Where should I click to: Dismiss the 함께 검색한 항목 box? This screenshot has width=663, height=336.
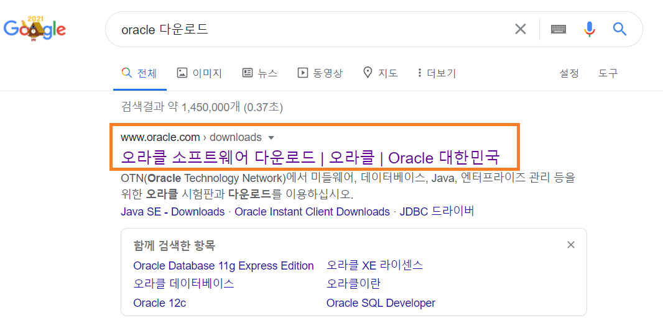pyautogui.click(x=571, y=245)
